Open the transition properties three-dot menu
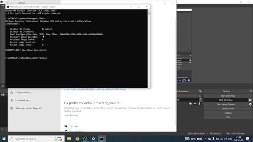Image resolution: width=253 pixels, height=142 pixels. click(x=200, y=104)
